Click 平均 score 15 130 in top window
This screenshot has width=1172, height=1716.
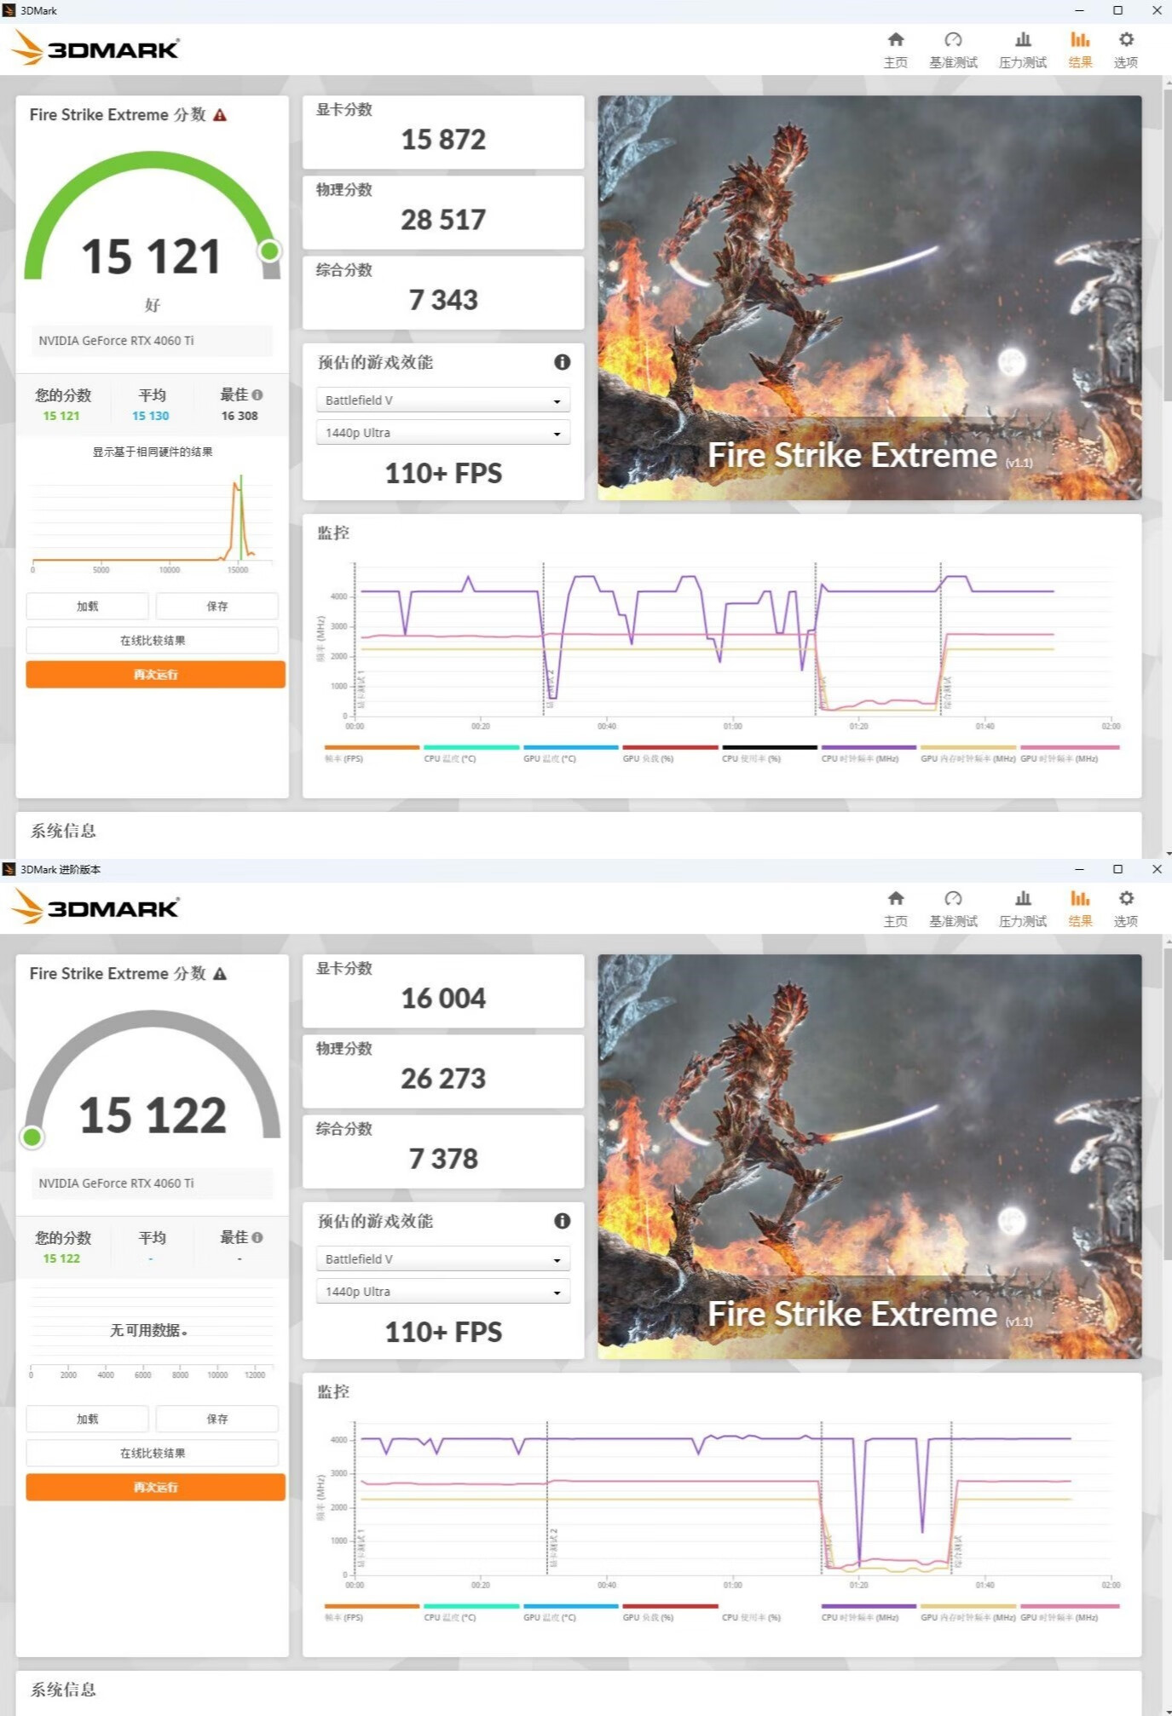point(151,416)
